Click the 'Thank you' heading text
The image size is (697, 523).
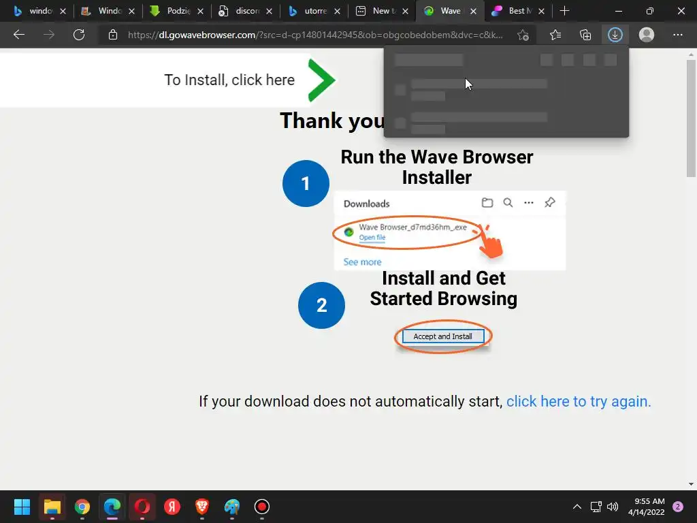(x=332, y=121)
